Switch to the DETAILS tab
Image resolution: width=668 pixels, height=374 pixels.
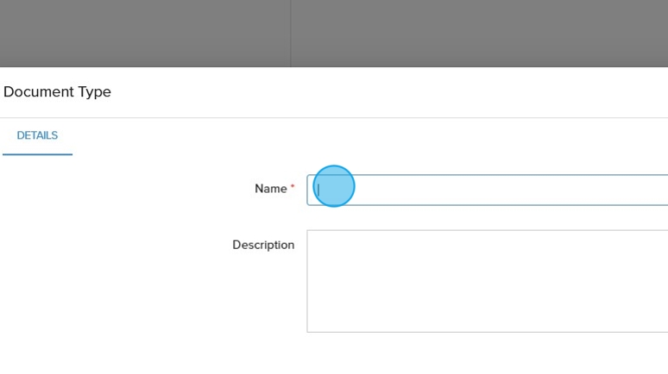pyautogui.click(x=37, y=136)
